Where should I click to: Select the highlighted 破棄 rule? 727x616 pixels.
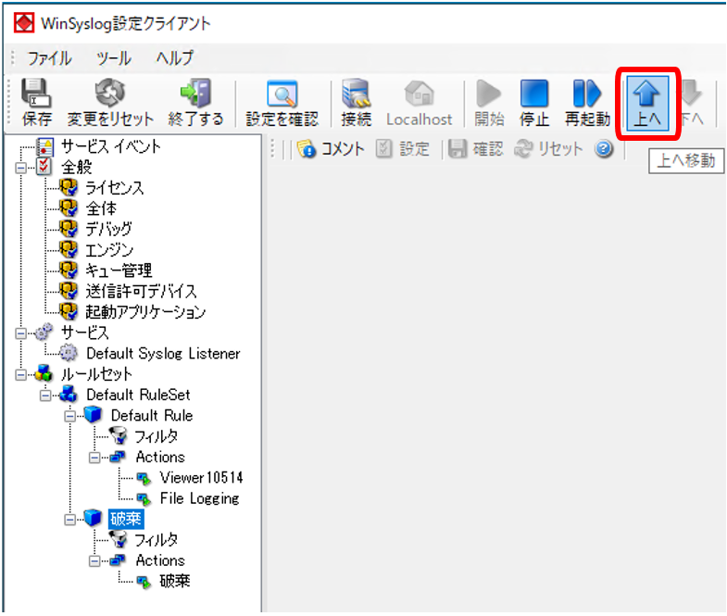click(x=126, y=519)
